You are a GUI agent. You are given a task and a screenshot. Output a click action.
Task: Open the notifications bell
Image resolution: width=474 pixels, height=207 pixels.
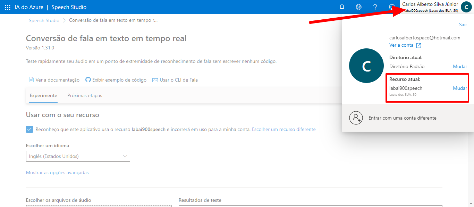(x=342, y=7)
